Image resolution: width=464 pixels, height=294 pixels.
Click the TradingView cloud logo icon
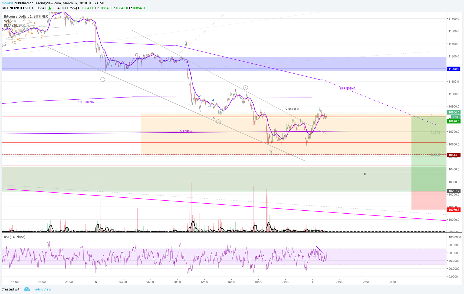27,289
